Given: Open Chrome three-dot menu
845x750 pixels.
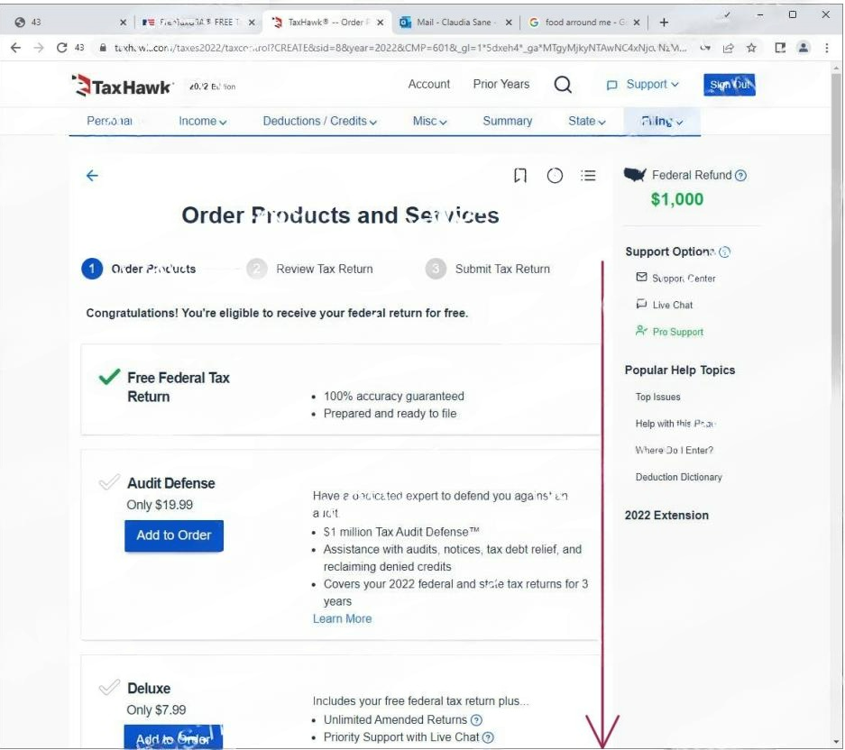Looking at the screenshot, I should pyautogui.click(x=827, y=48).
